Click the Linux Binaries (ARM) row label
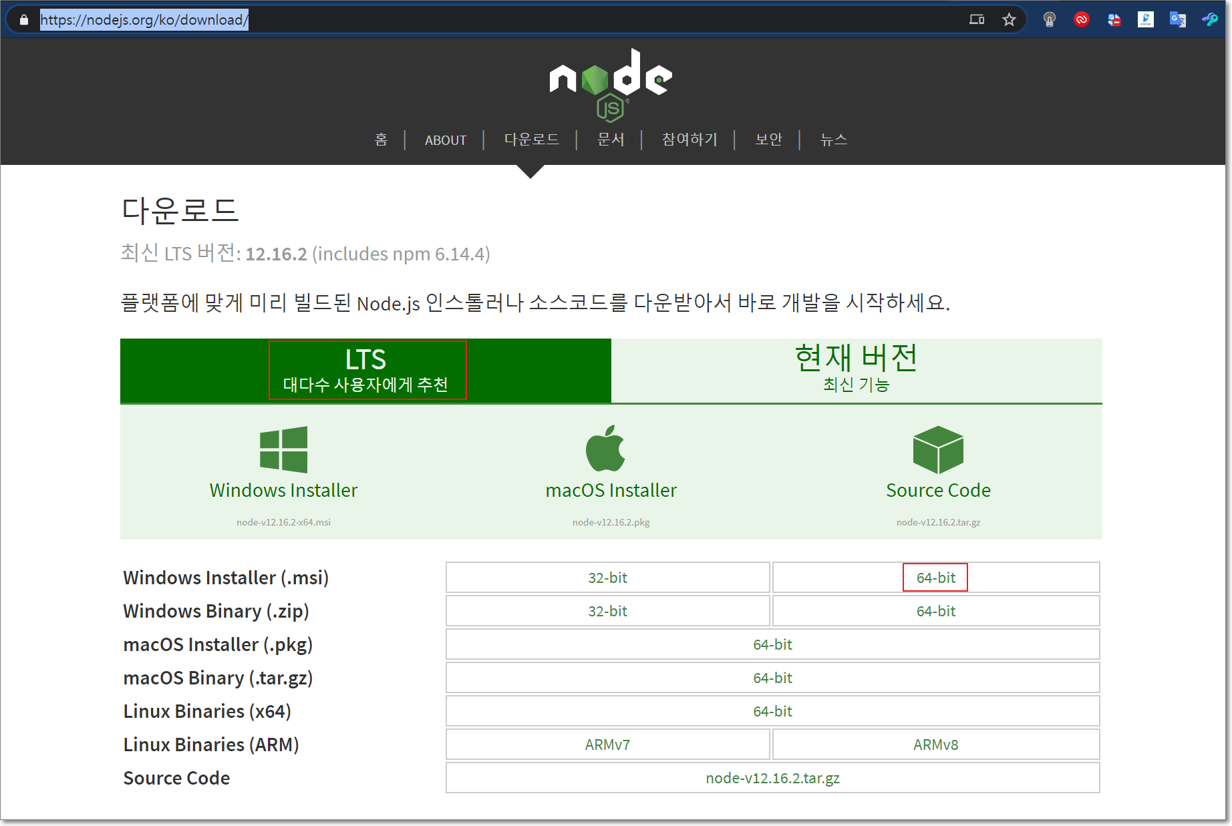1232x826 pixels. (211, 745)
